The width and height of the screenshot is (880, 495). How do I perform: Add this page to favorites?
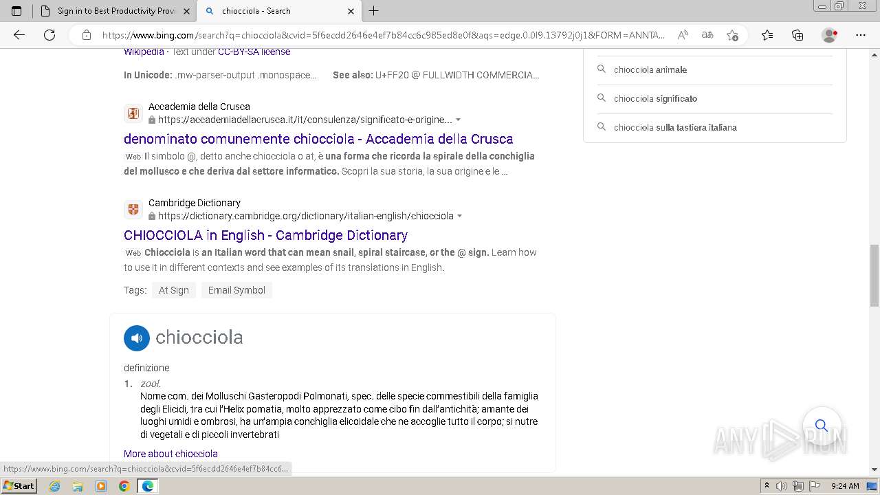pos(732,35)
